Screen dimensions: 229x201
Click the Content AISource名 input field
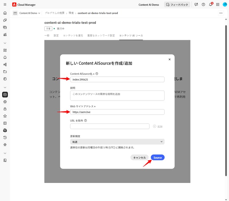pyautogui.click(x=117, y=79)
